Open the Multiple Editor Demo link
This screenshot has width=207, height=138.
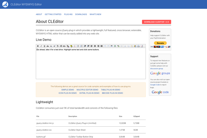tap(87, 90)
